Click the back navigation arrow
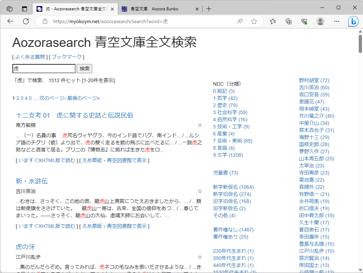 click(x=10, y=21)
